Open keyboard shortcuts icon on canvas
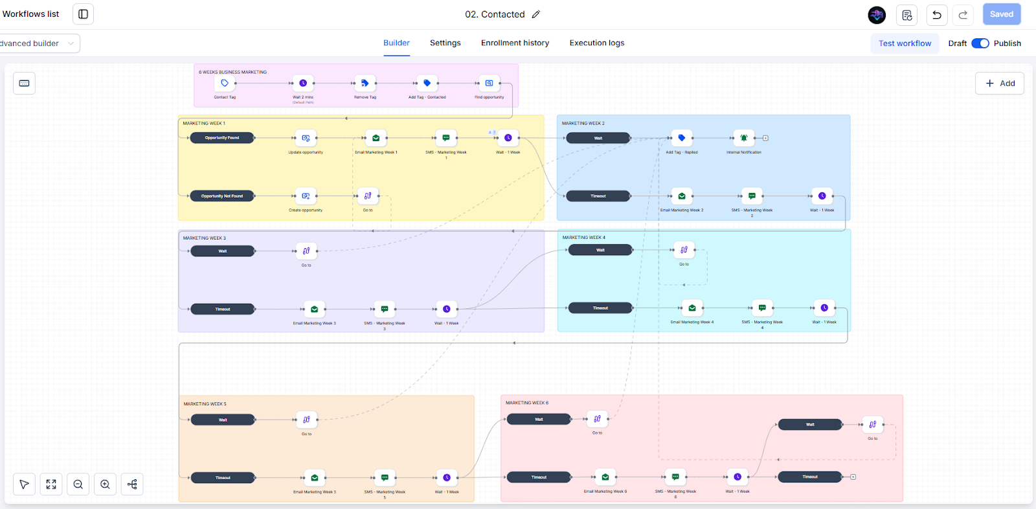 point(24,83)
